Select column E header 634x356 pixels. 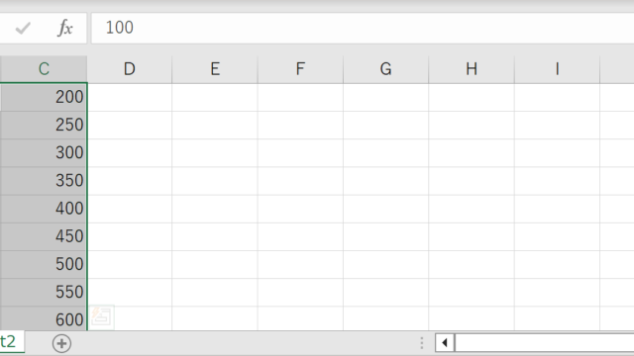215,69
